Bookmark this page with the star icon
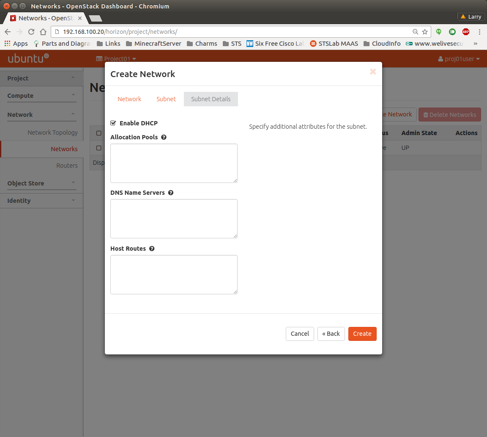Screen dimensions: 487x437 [425, 32]
